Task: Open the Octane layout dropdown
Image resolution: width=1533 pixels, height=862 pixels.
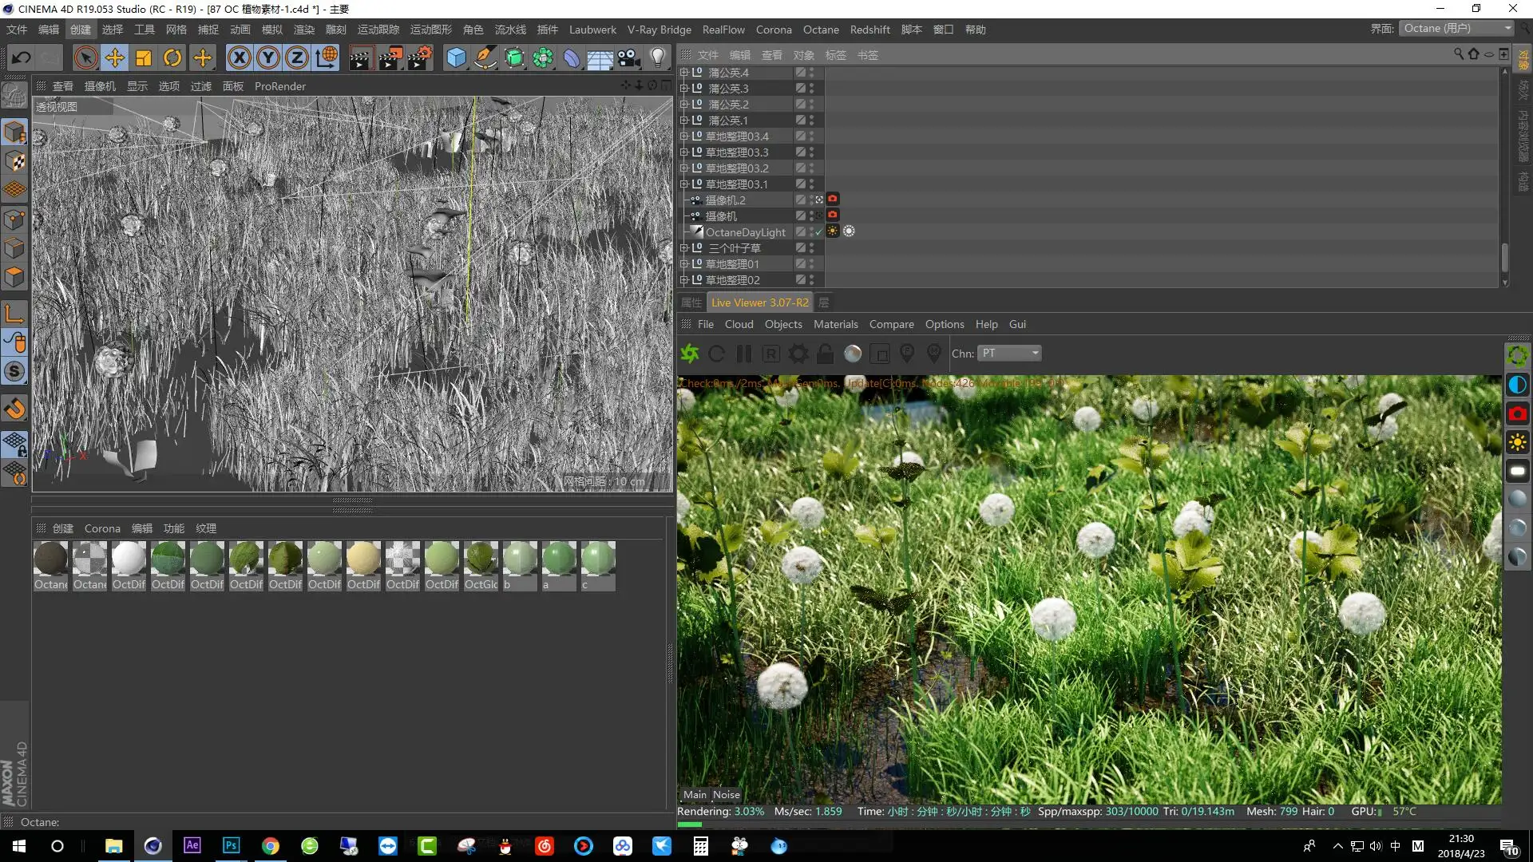Action: click(1456, 28)
